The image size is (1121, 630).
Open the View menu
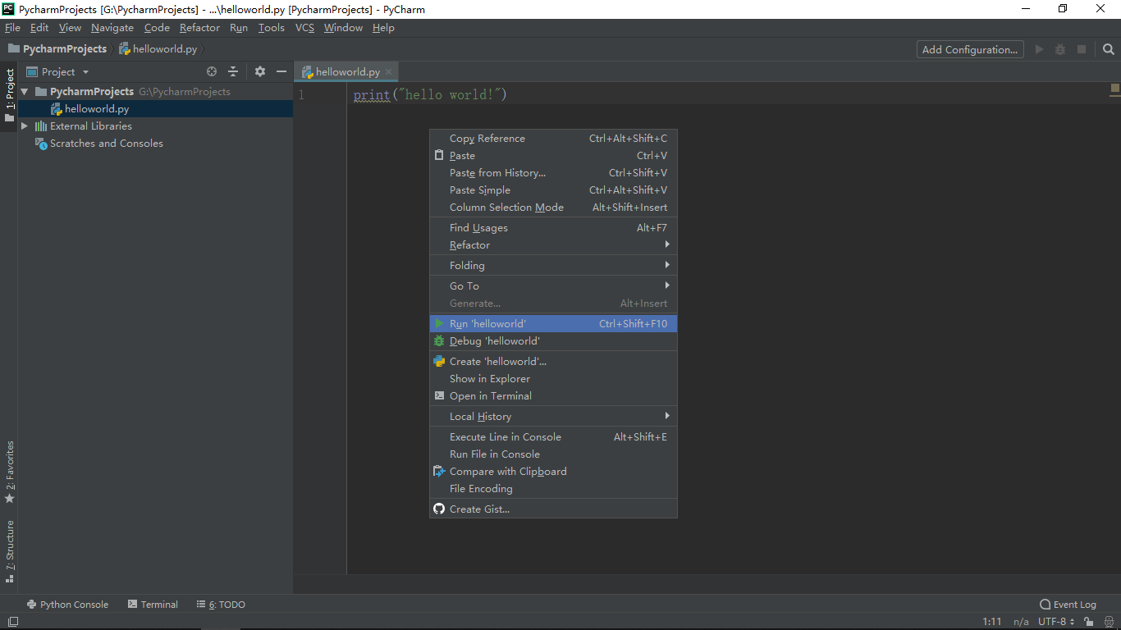pyautogui.click(x=70, y=28)
